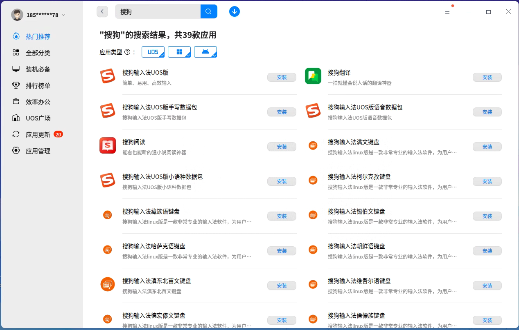The height and width of the screenshot is (330, 519).
Task: Install 搜狗输入法哈萨克语键盘
Action: 282,251
